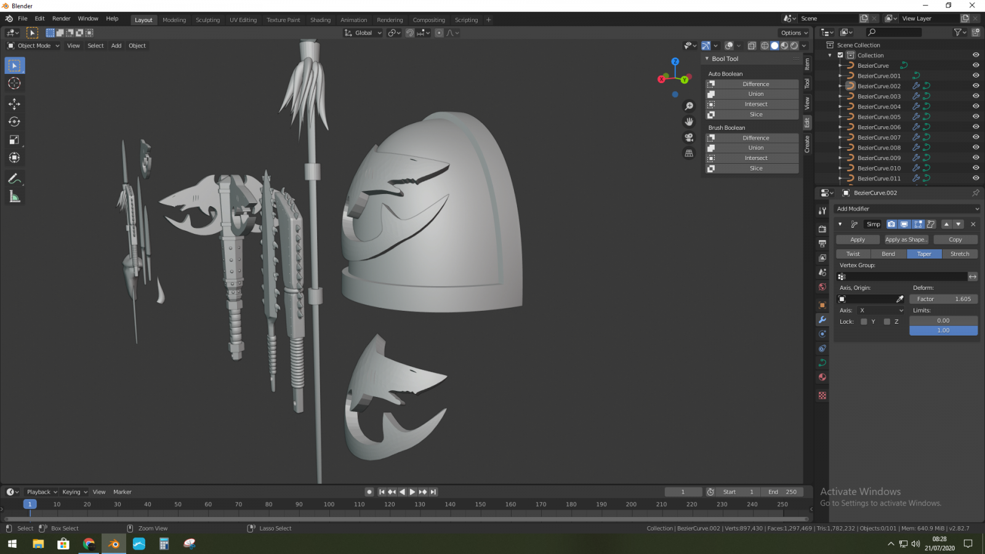Select Twist deform mode
Viewport: 985px width, 554px height.
pos(853,254)
